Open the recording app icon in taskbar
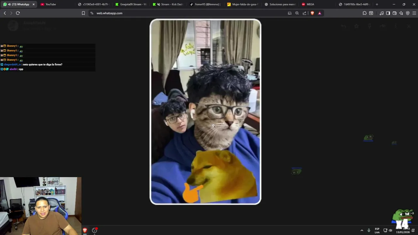The height and width of the screenshot is (235, 418). tap(95, 230)
